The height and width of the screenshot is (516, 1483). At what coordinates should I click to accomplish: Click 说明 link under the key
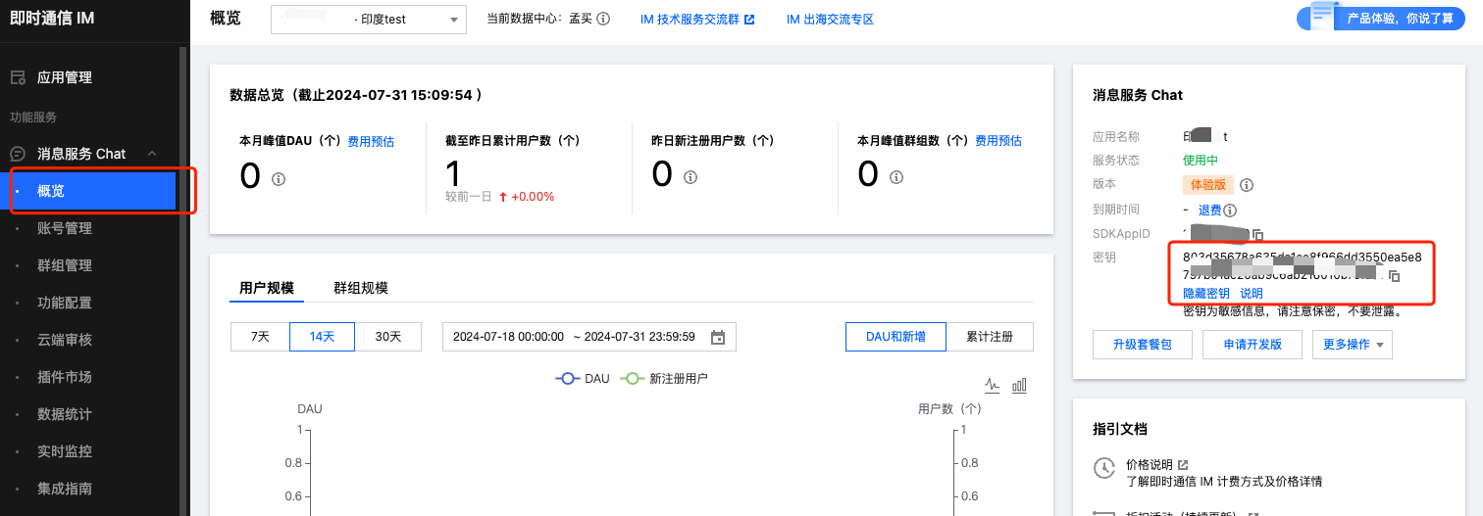[x=1252, y=294]
